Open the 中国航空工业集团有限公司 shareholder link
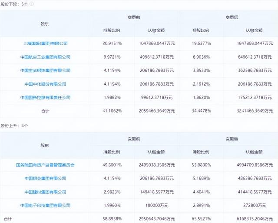Screen dimensions: 278x223 point(45,57)
